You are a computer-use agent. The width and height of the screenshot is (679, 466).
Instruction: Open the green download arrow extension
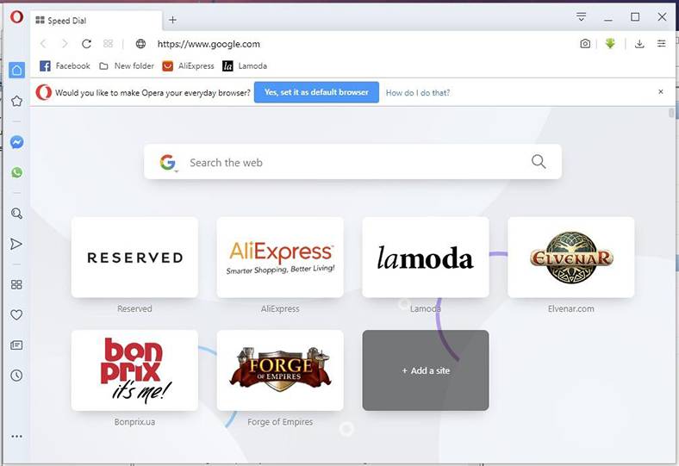pyautogui.click(x=610, y=43)
